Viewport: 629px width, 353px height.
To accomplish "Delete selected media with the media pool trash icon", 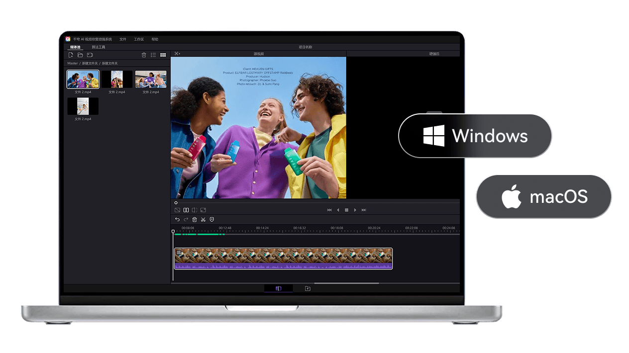I will click(144, 55).
